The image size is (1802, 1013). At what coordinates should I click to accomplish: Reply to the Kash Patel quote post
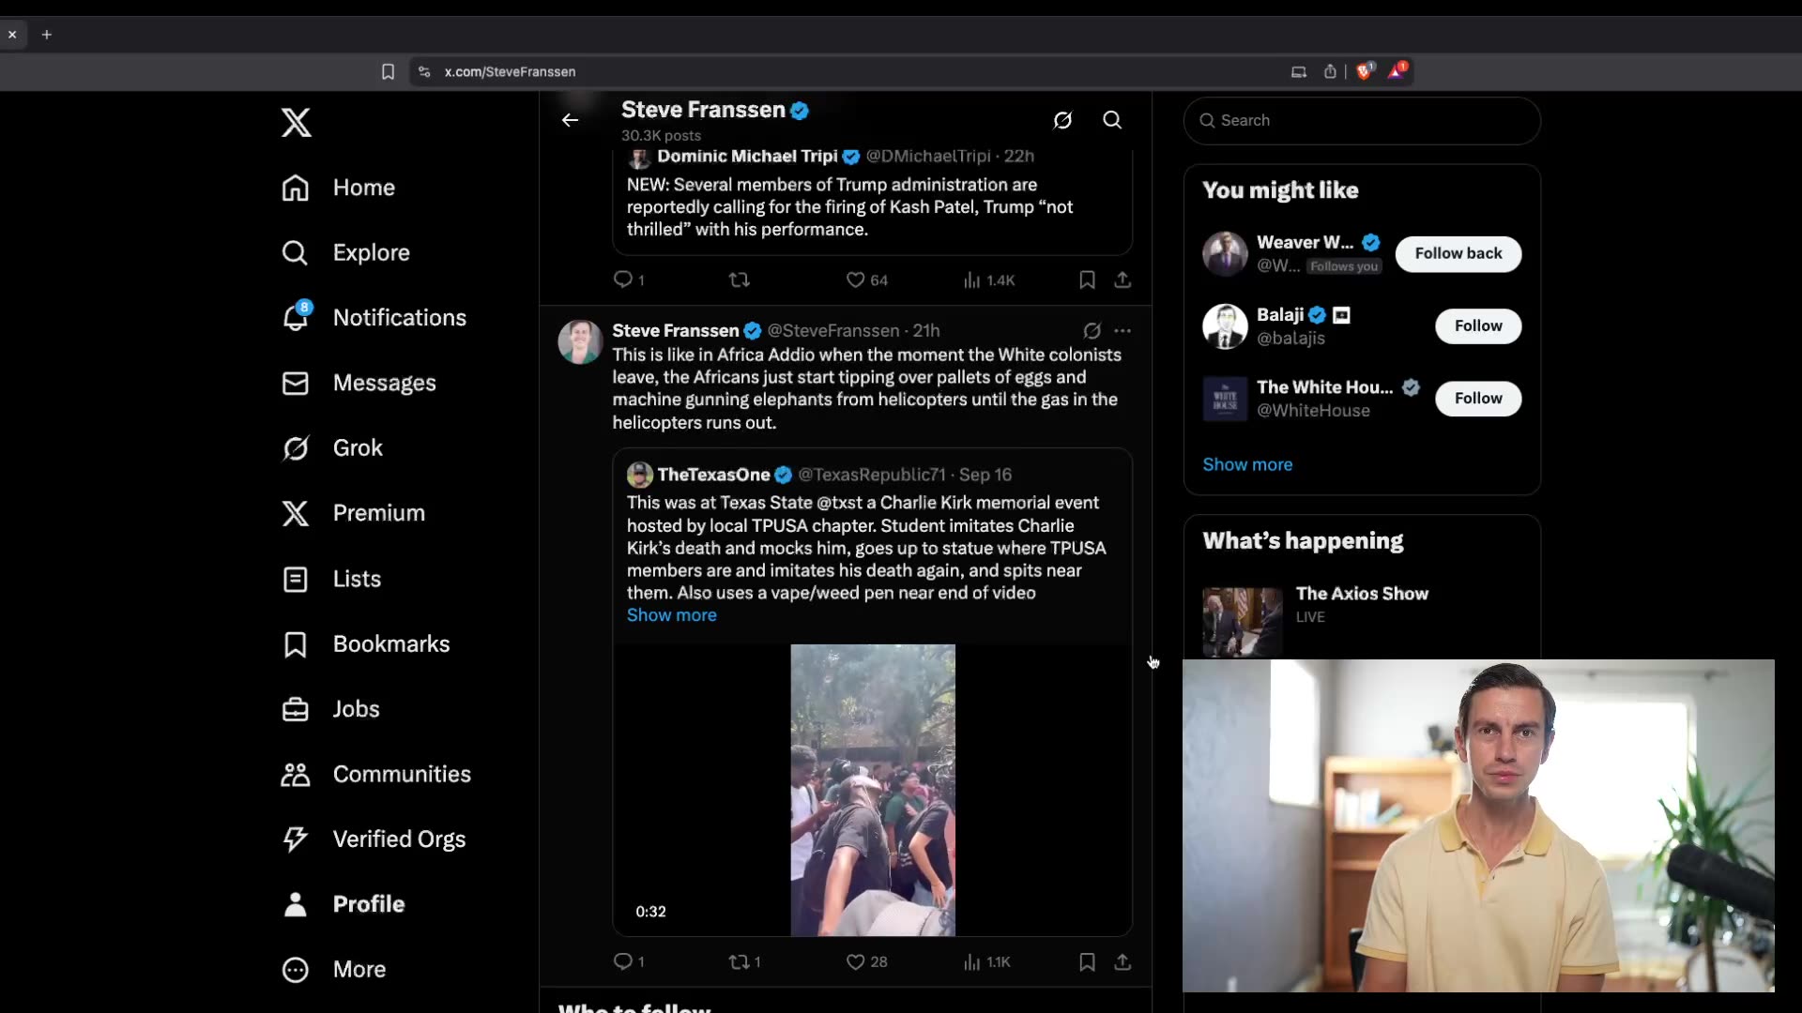pos(629,280)
